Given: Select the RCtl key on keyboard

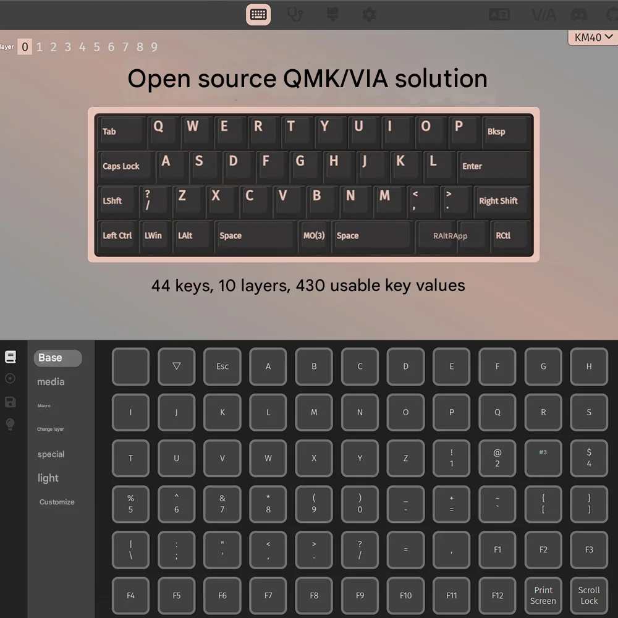Looking at the screenshot, I should pos(510,235).
